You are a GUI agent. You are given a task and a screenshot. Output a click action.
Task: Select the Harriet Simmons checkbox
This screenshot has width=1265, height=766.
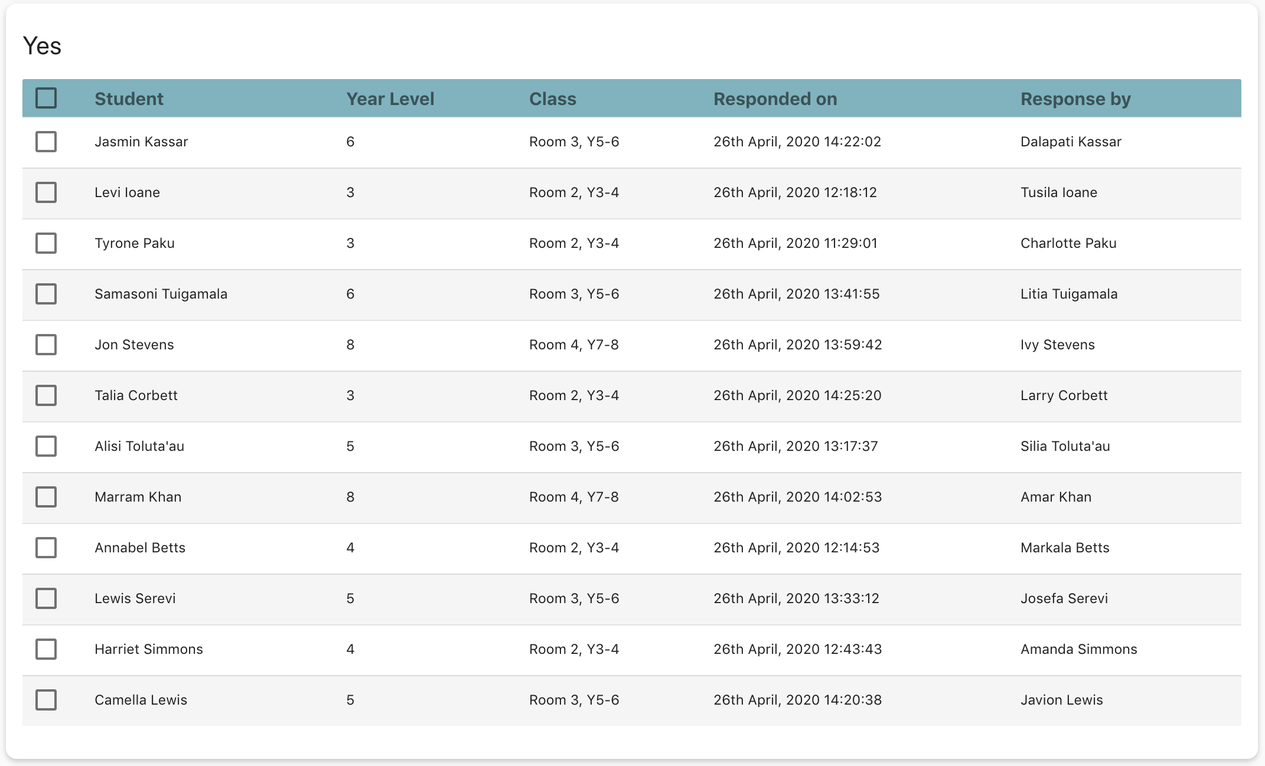tap(46, 649)
